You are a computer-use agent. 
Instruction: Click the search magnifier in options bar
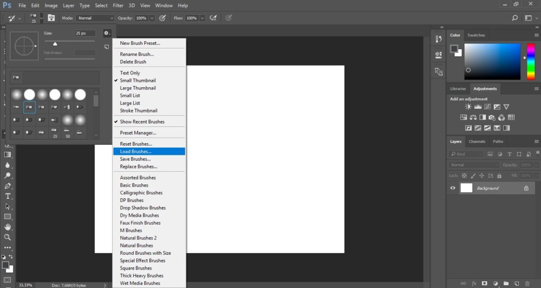[515, 18]
